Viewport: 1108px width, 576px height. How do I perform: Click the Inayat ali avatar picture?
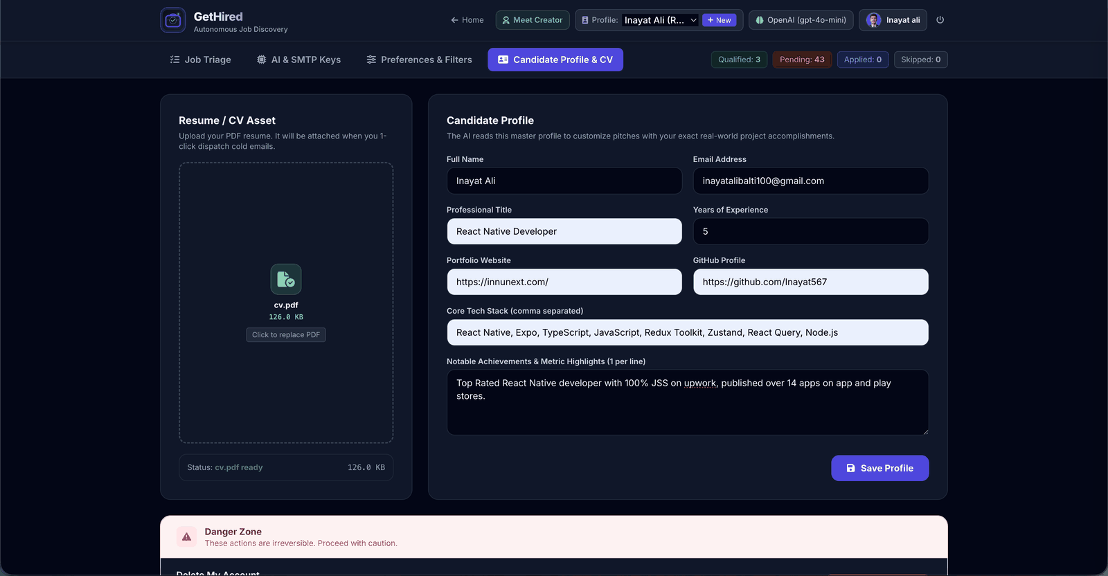click(874, 20)
